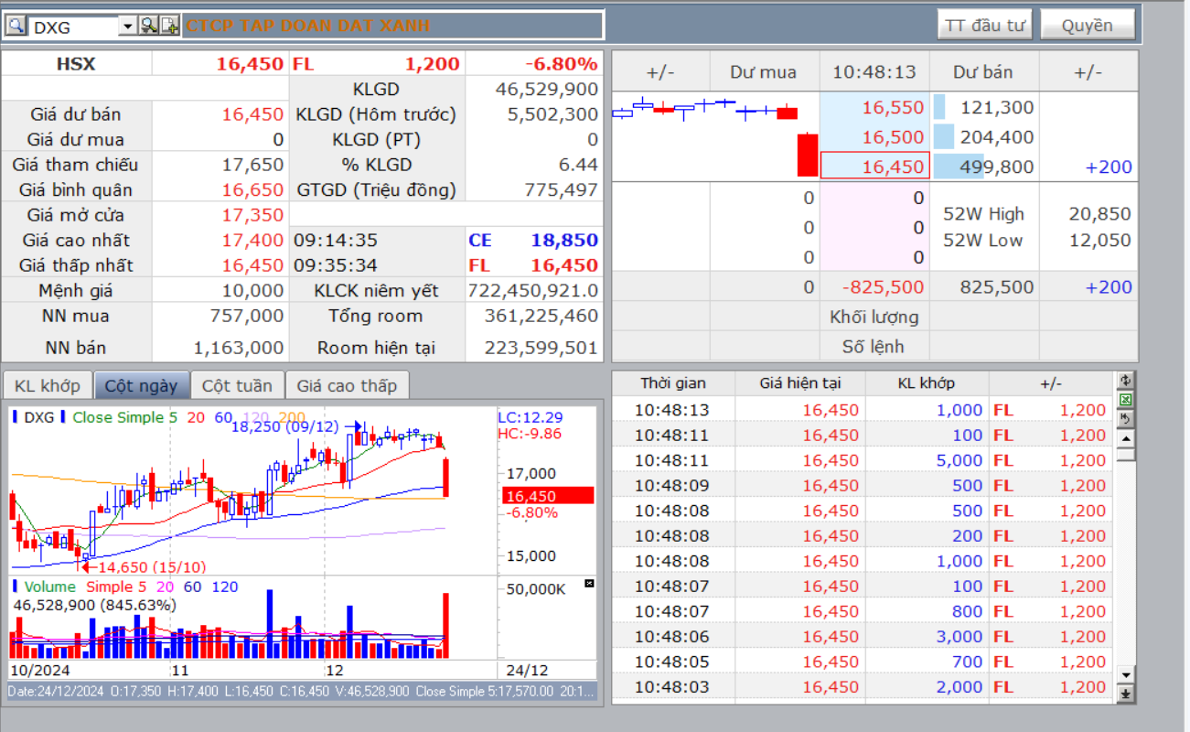Click the 3,000 matched volume cell
Viewport: 1190px width, 732px height.
point(960,637)
